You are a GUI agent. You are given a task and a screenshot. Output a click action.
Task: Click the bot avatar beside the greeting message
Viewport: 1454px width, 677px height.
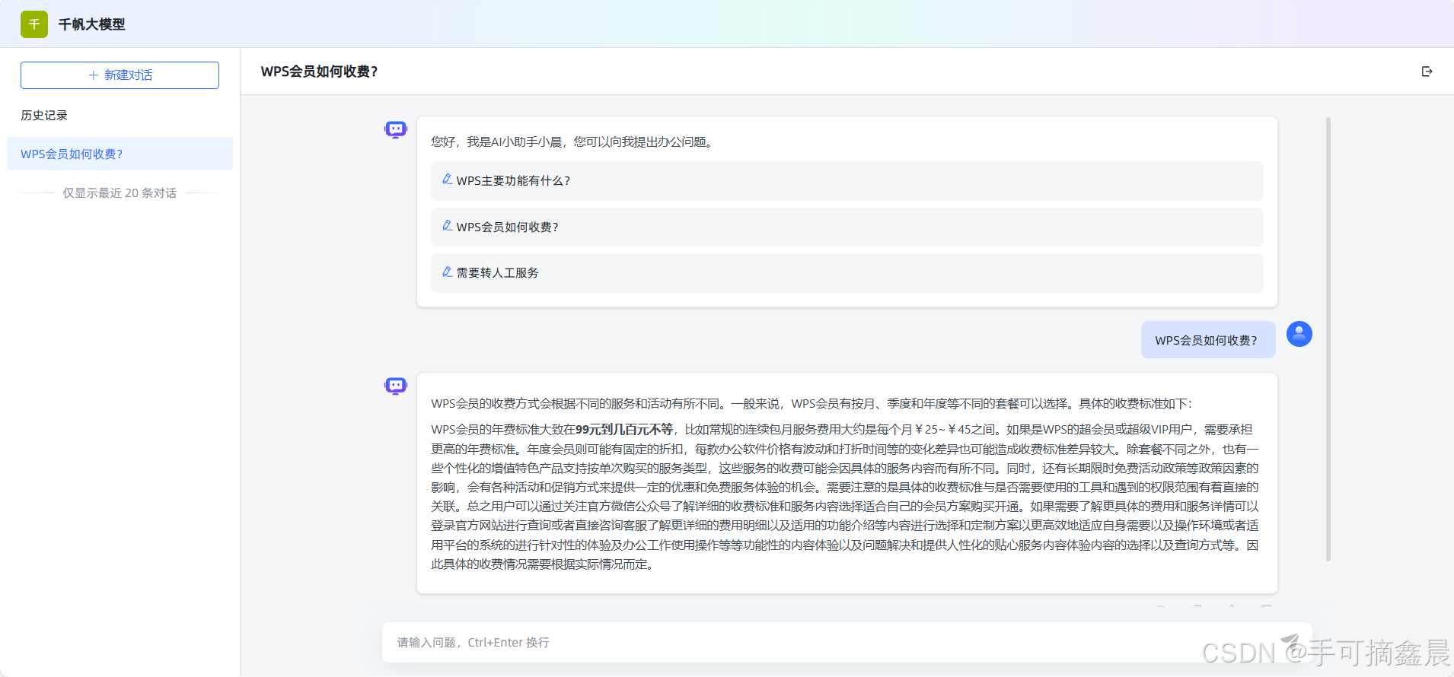(396, 130)
